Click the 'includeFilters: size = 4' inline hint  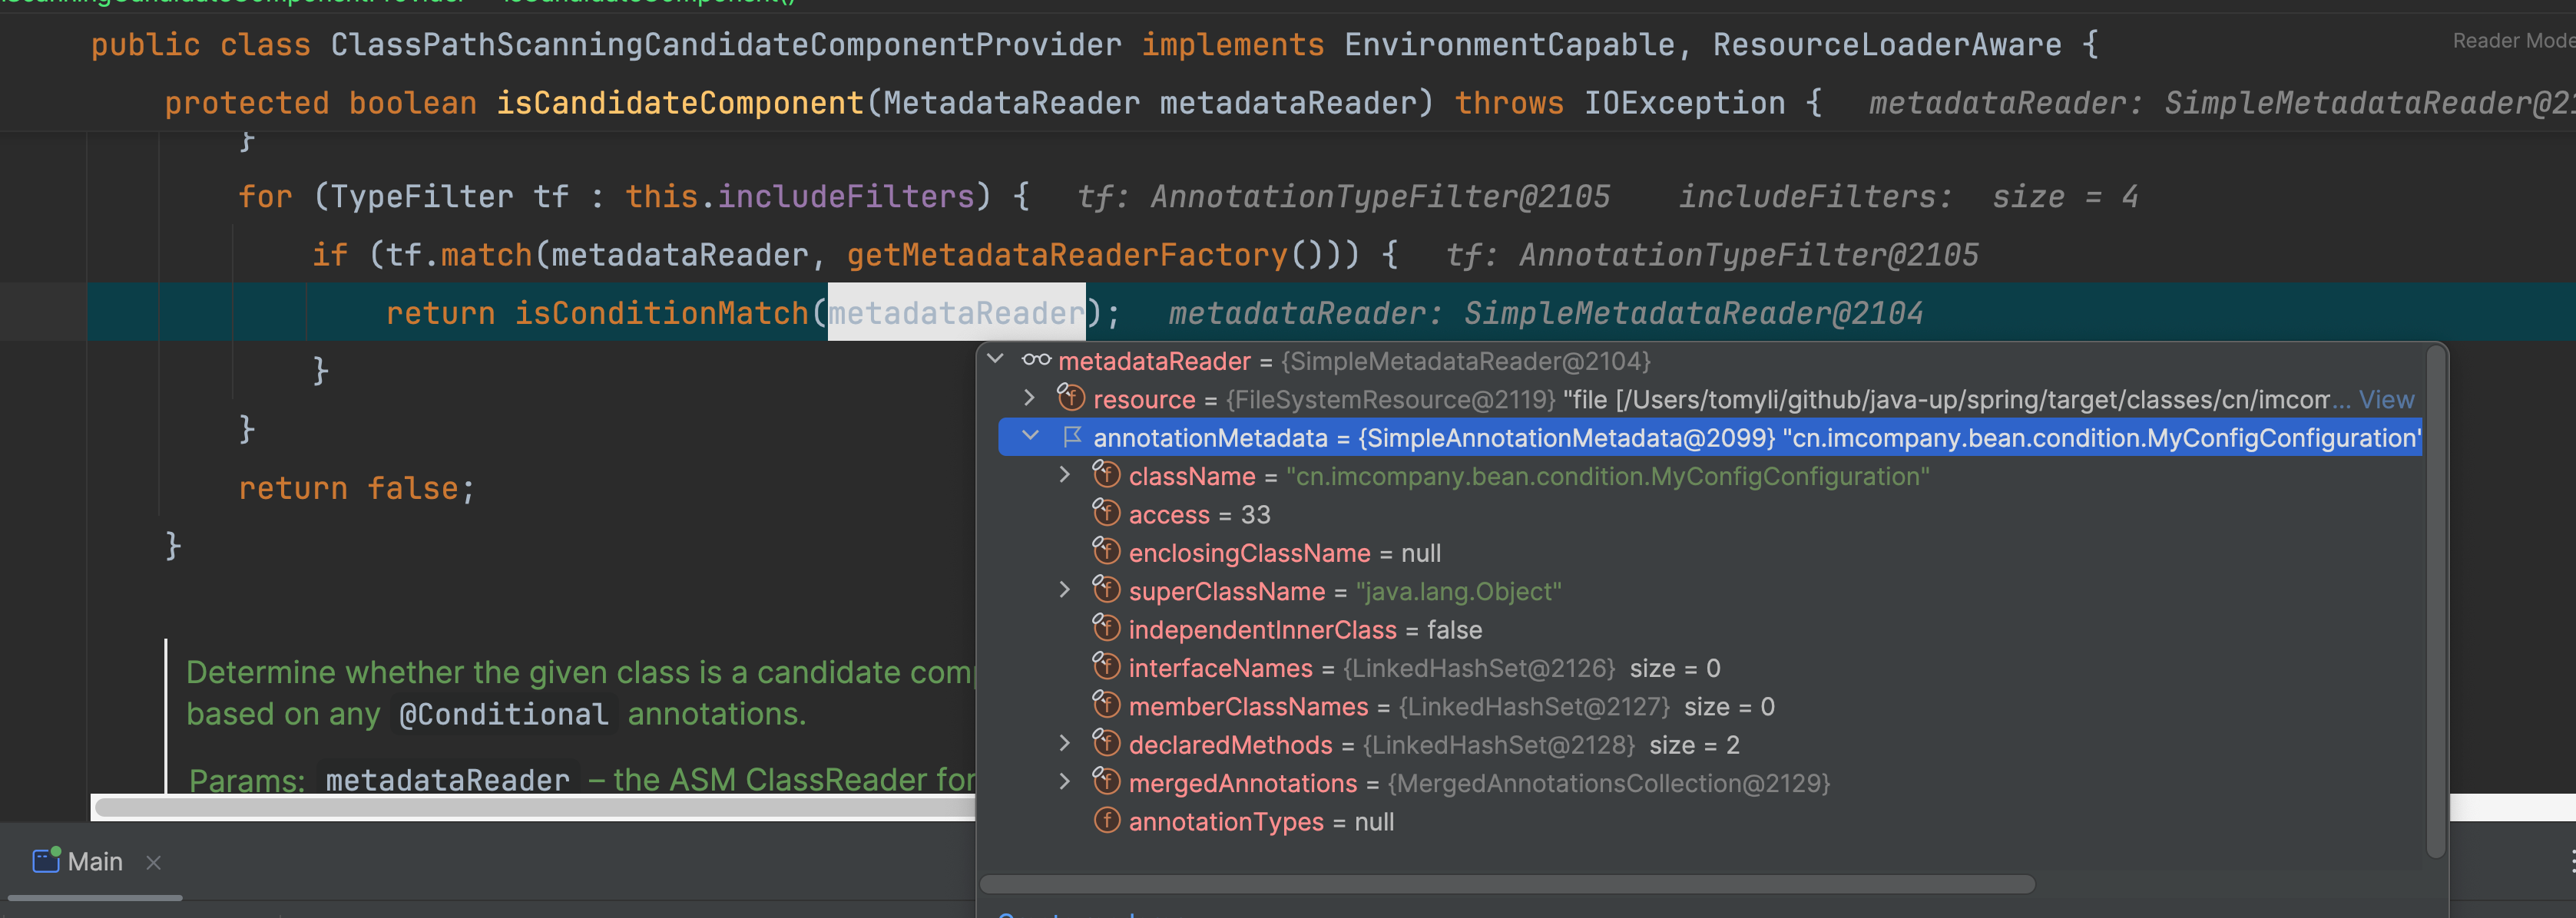tap(1908, 196)
